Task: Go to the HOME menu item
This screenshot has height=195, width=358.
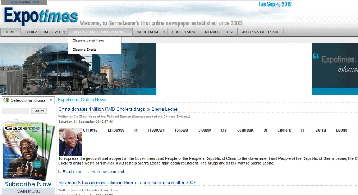Action: point(11,32)
